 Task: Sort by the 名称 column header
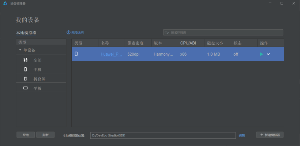point(112,43)
